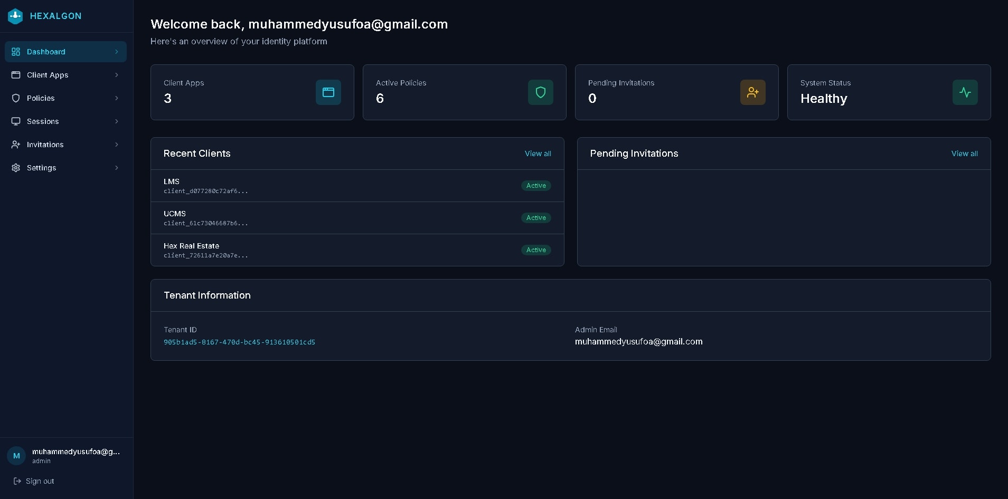Click the Hexalgon logo icon
This screenshot has width=1008, height=499.
pyautogui.click(x=15, y=16)
